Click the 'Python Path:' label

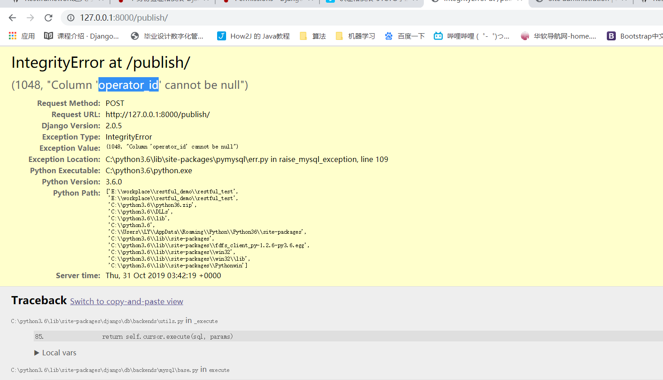point(77,193)
